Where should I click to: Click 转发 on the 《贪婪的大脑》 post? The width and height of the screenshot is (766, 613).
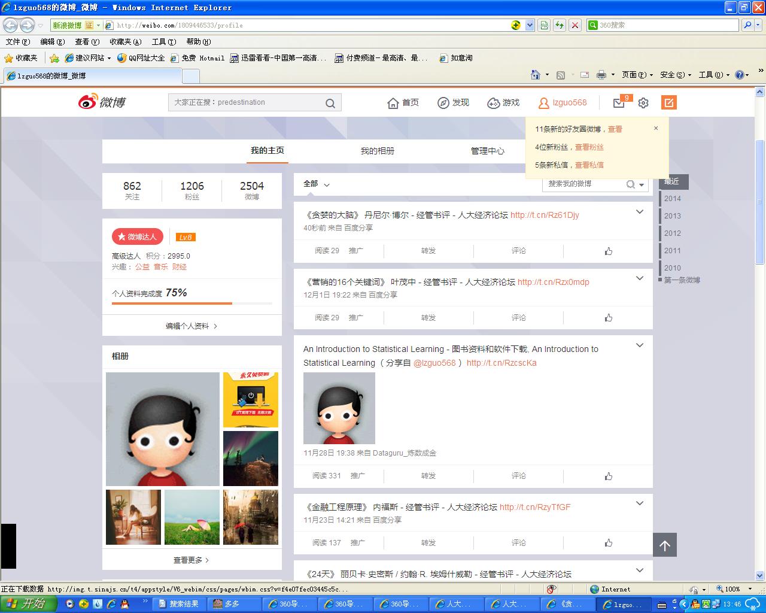[428, 251]
